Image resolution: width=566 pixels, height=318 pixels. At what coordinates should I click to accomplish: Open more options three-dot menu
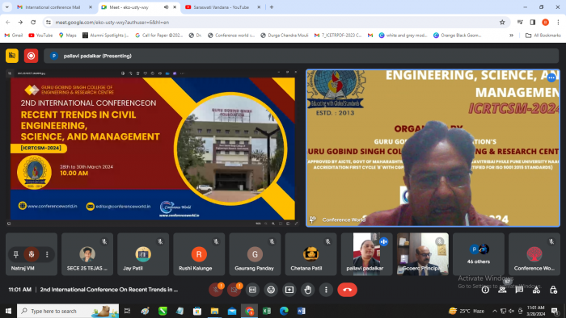326,290
